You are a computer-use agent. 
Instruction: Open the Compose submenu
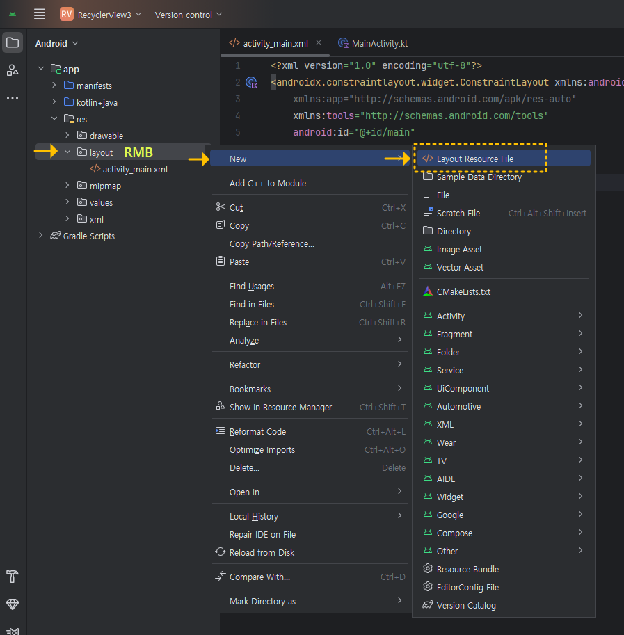click(504, 533)
